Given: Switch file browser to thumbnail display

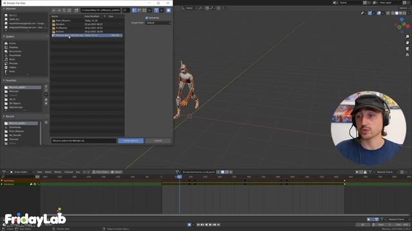Looking at the screenshot, I should pos(144,10).
